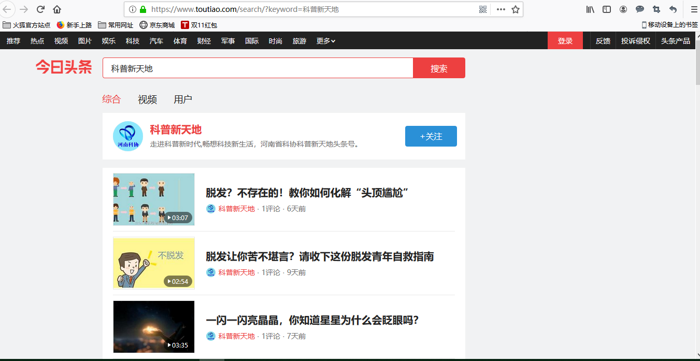Select 科技 in the top navigation bar
Image resolution: width=700 pixels, height=361 pixels.
(x=133, y=41)
